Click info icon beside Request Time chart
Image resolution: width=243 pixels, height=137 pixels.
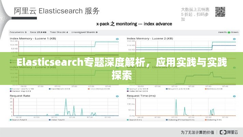click(x=234, y=96)
